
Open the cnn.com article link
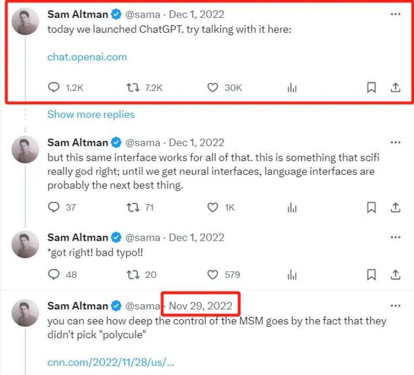[110, 362]
